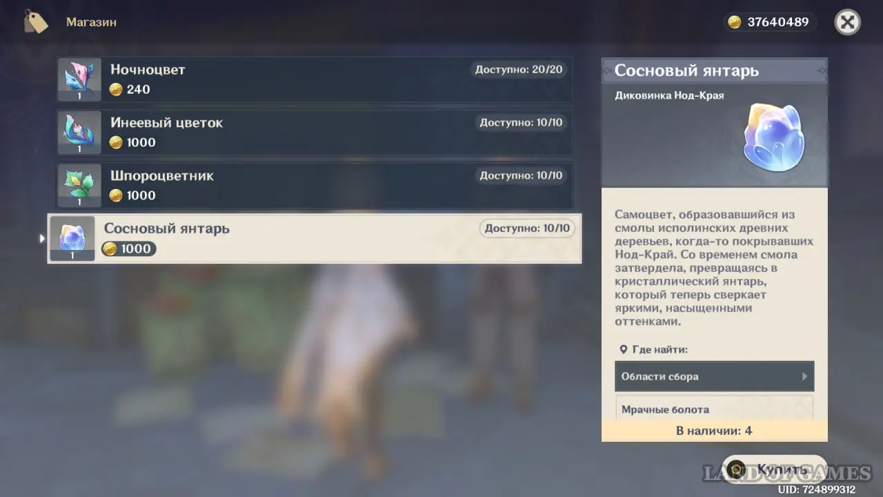The width and height of the screenshot is (883, 497).
Task: Click the Инеевый цветок item icon
Action: 79,133
